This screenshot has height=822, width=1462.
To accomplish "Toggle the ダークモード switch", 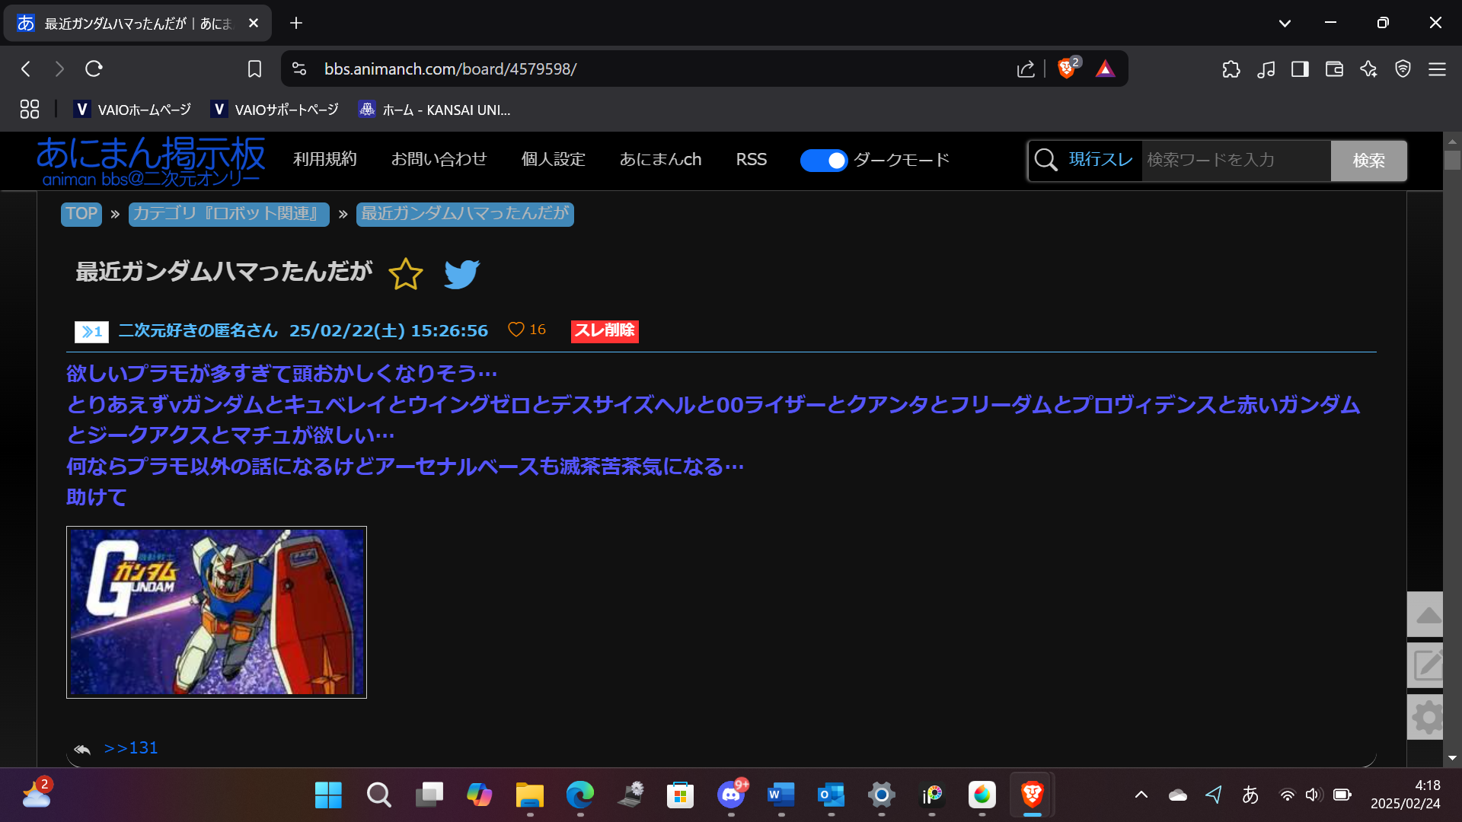I will pyautogui.click(x=823, y=161).
